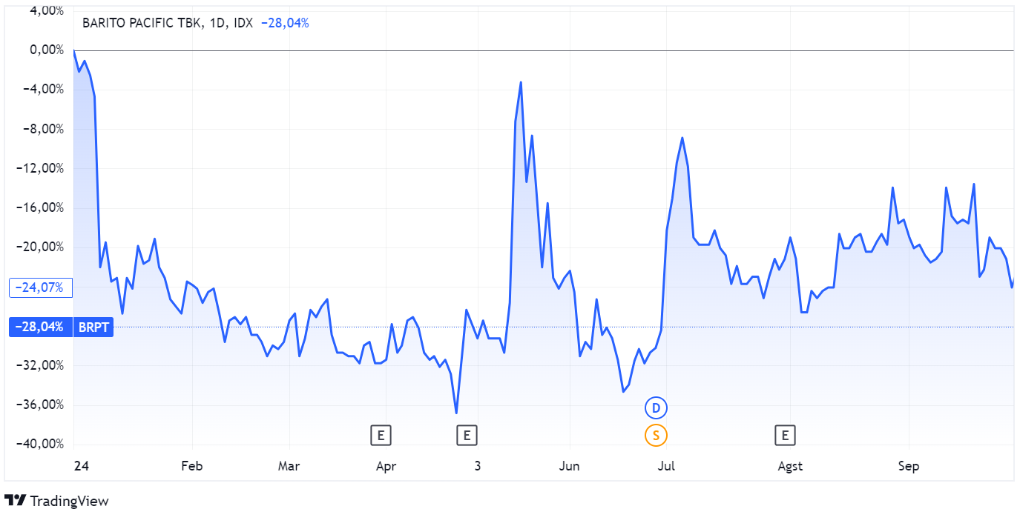Open the earnings marker near Agst
The image size is (1020, 509).
tap(785, 435)
